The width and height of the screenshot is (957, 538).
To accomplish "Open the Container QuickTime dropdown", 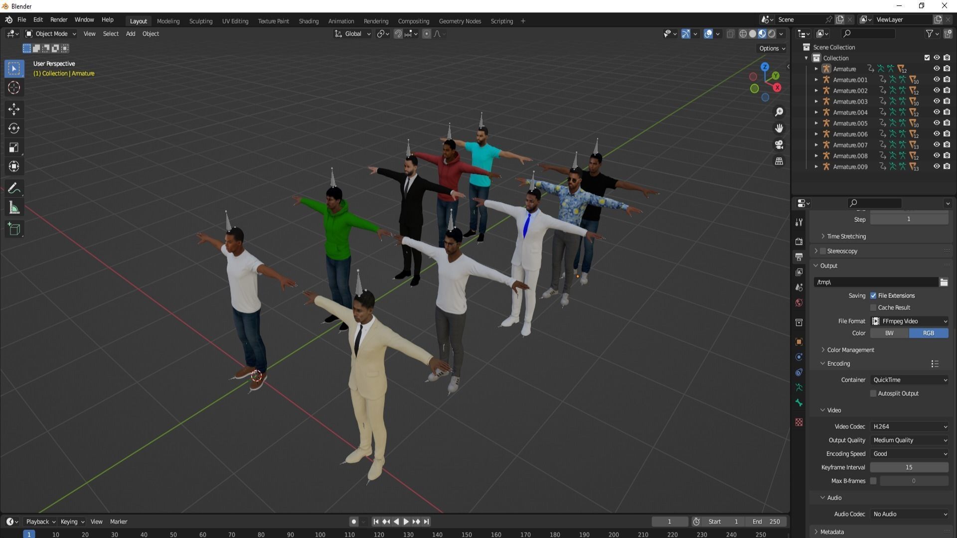I will tap(909, 380).
